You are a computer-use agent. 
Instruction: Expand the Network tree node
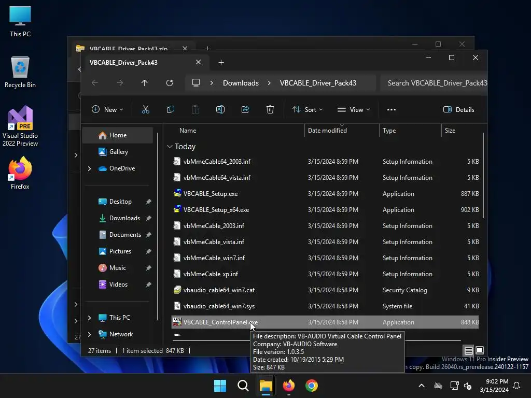(x=89, y=334)
